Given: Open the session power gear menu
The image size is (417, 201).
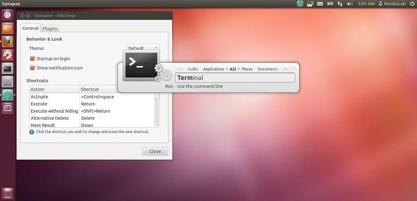Looking at the screenshot, I should 412,4.
